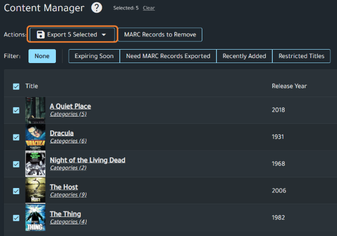The height and width of the screenshot is (236, 337).
Task: Click MARC Records to Remove button
Action: click(x=160, y=35)
